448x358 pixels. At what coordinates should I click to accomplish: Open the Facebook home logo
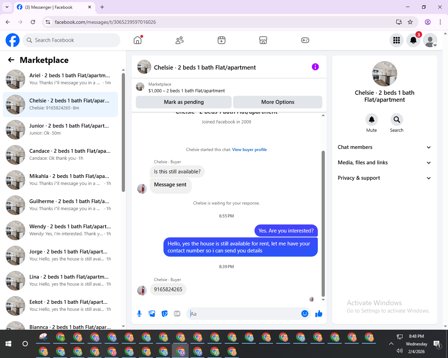coord(13,40)
